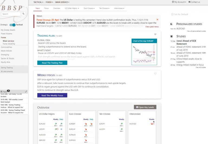Open the Ahead of ECB Statement study
The width and height of the screenshot is (208, 144).
point(186,42)
